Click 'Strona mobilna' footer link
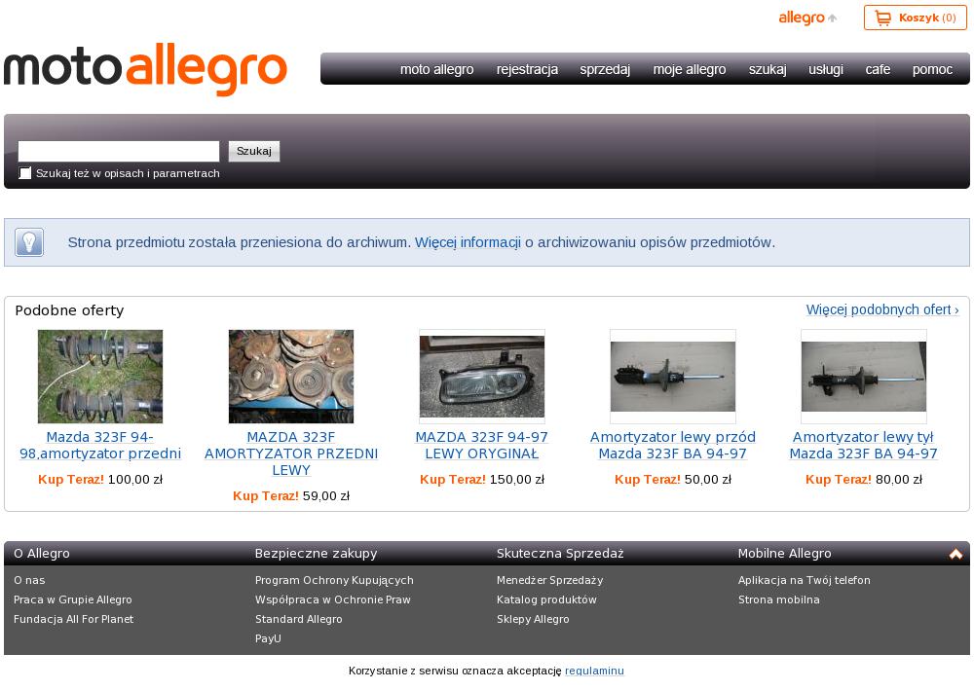 (779, 599)
